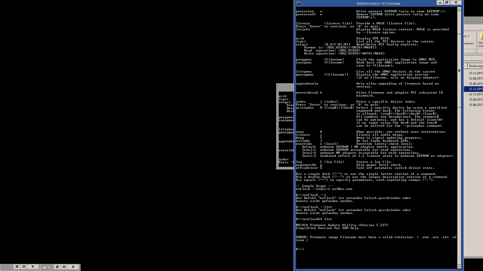Screen dimensions: 483x271
Task: Click the Umbenennen ribbon button
Action: (x=469, y=43)
